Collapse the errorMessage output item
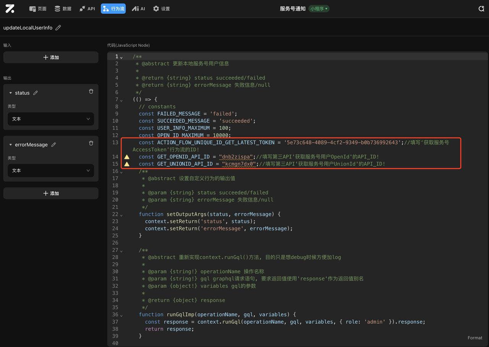 (x=11, y=145)
